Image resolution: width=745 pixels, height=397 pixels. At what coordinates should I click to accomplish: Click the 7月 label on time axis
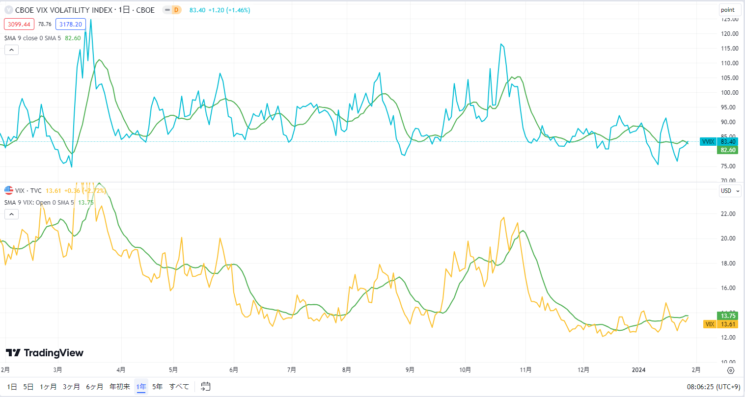click(x=292, y=370)
